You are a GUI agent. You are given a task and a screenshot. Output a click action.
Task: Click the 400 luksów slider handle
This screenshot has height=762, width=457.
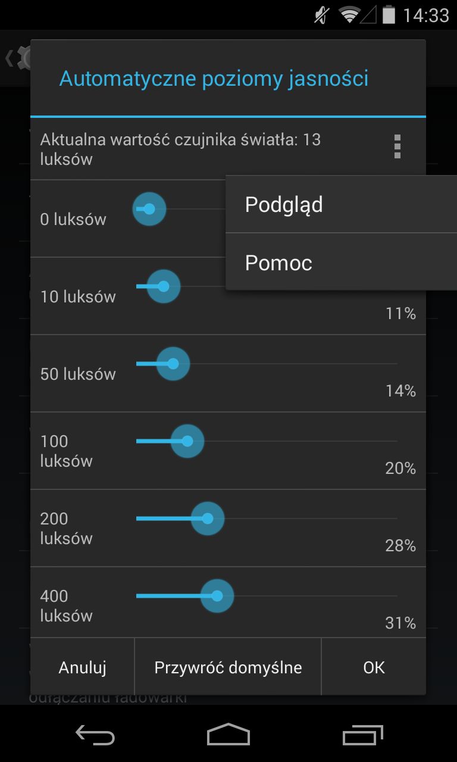pos(217,596)
